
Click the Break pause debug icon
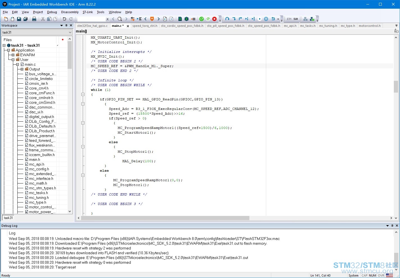click(x=266, y=19)
